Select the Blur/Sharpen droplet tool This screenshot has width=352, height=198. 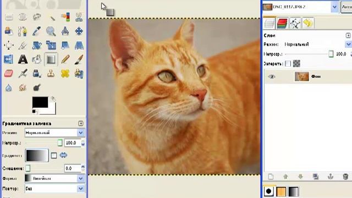tap(9, 88)
